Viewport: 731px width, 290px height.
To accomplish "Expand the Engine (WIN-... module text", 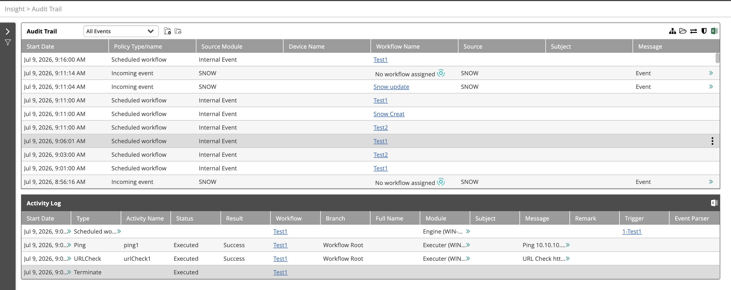I will click(x=468, y=231).
